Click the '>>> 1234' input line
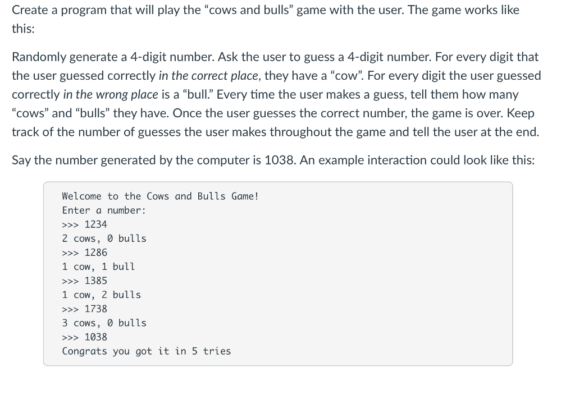575x399 pixels. (x=84, y=224)
